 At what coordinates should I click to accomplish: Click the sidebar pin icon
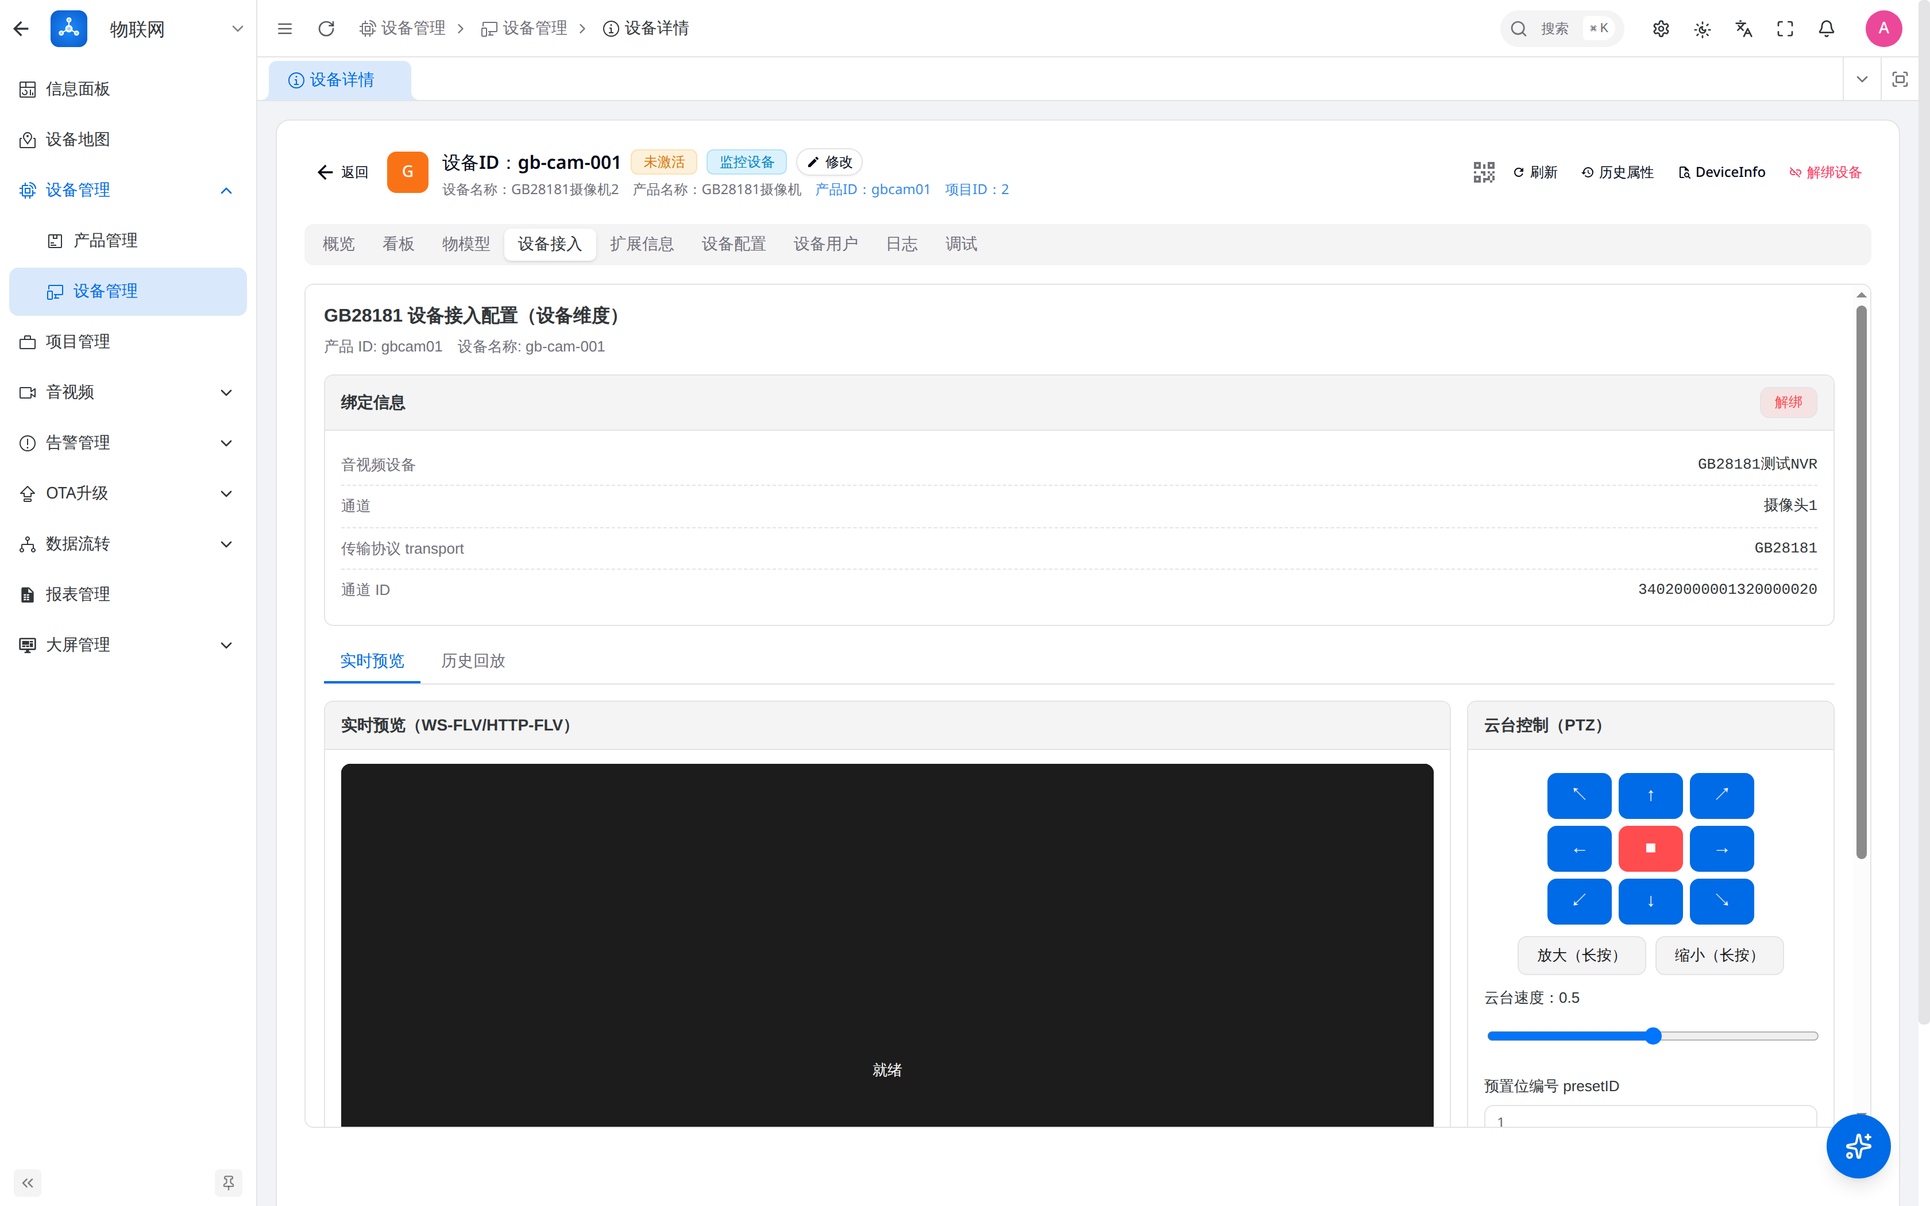click(x=229, y=1183)
